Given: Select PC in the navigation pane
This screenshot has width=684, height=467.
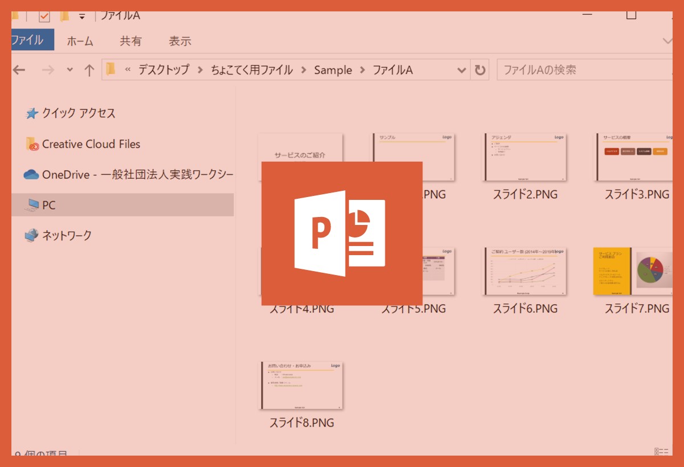Looking at the screenshot, I should click(49, 205).
